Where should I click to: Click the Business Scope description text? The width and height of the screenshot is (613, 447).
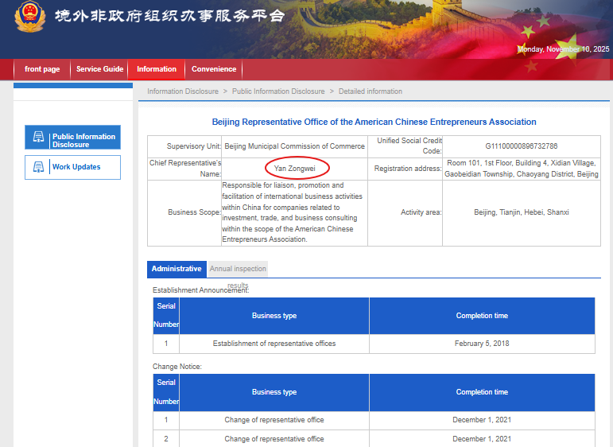293,212
